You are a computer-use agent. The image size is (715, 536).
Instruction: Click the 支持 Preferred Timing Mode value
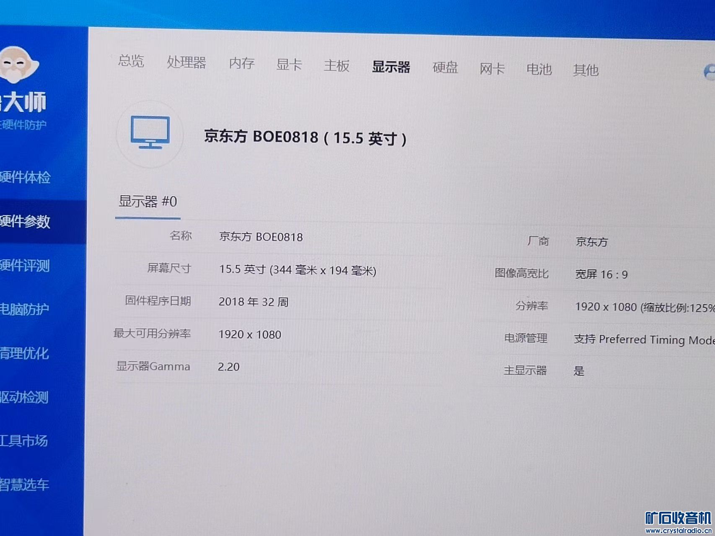pyautogui.click(x=644, y=339)
